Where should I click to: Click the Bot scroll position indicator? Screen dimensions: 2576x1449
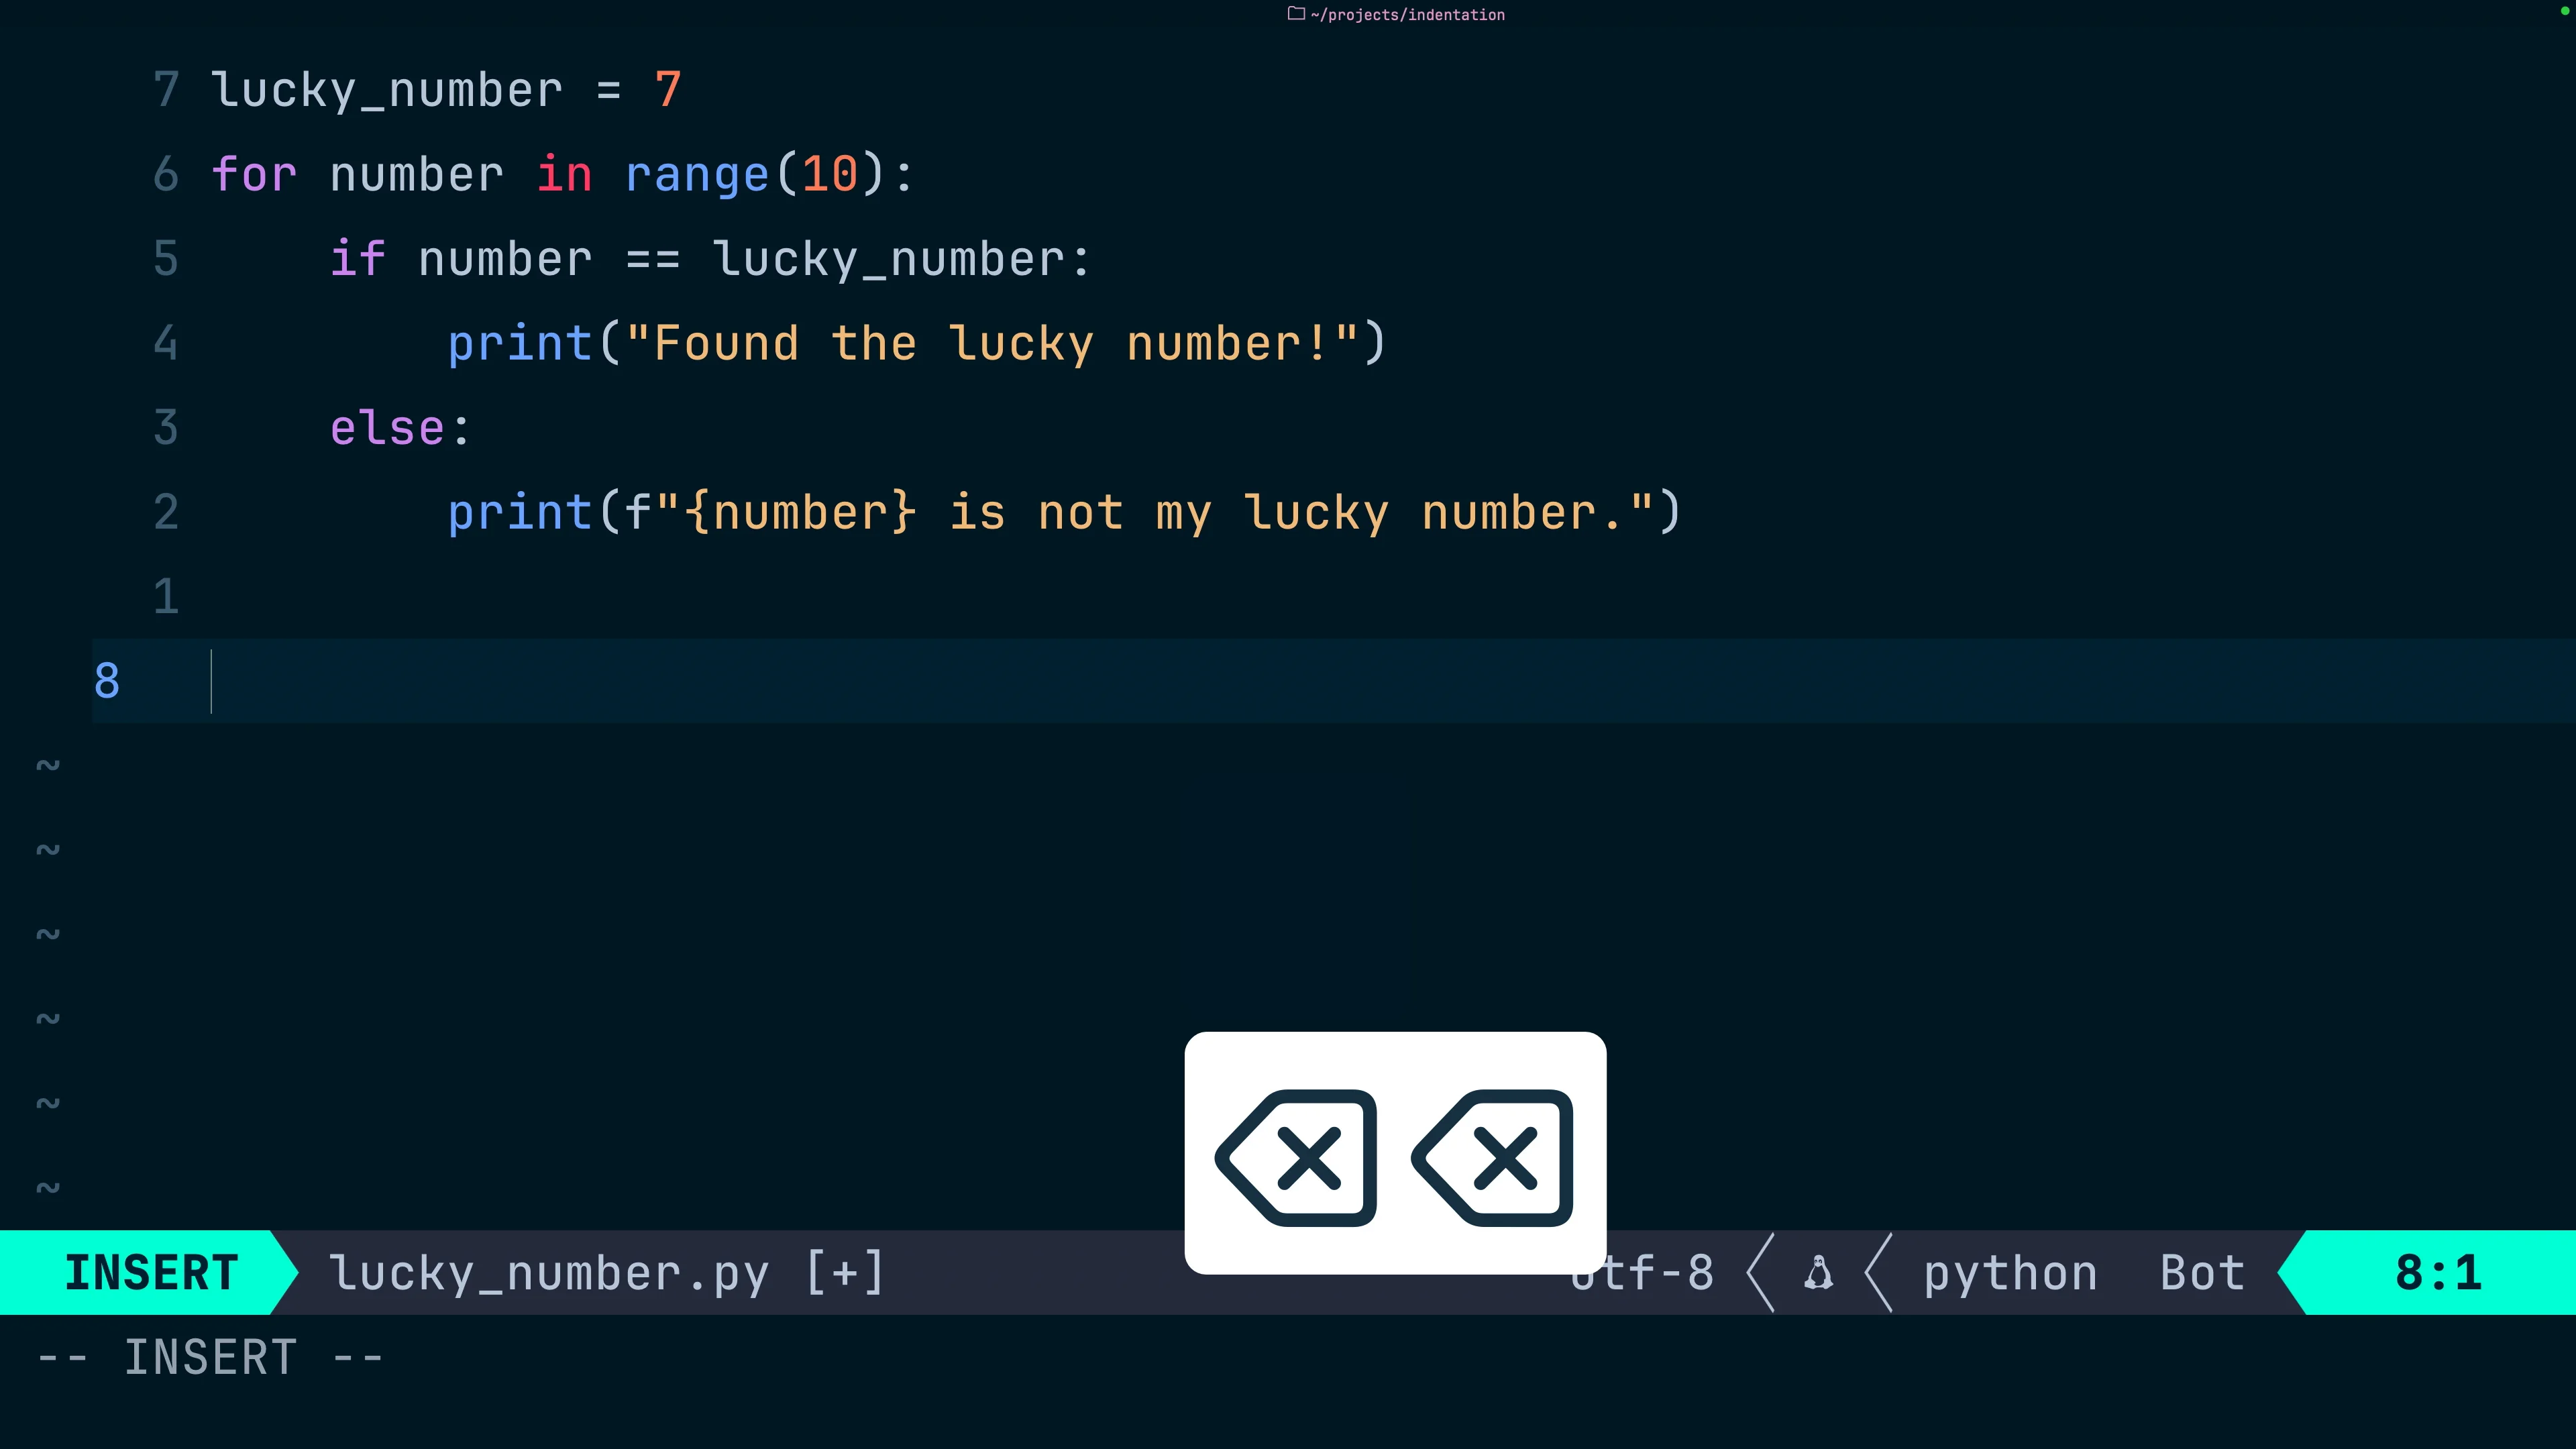(2202, 1273)
